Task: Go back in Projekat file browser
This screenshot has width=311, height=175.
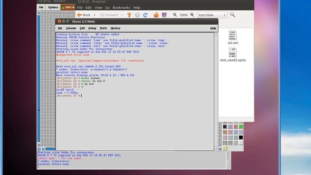Action: [x=84, y=15]
